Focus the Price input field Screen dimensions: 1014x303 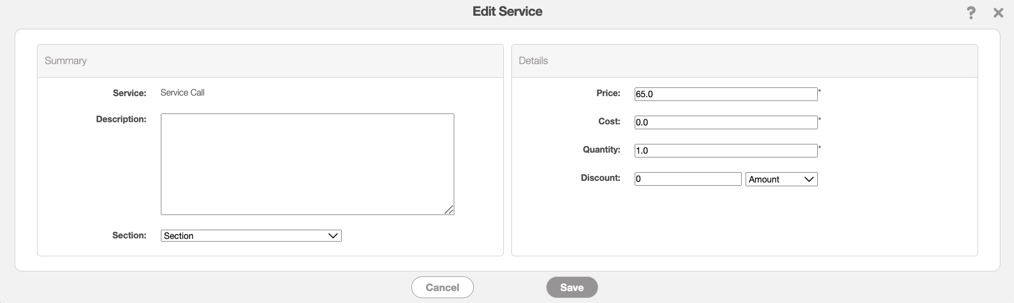(725, 94)
